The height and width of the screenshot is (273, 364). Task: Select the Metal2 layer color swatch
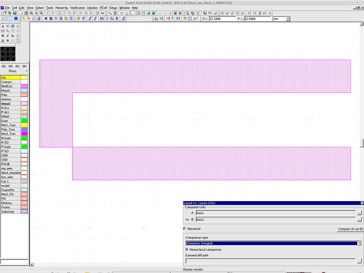[x=24, y=103]
